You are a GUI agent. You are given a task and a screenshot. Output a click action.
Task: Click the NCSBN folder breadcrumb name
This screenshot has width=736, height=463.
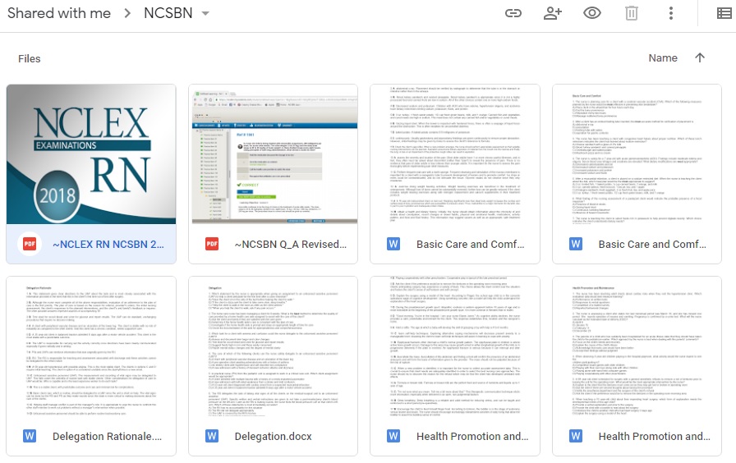click(168, 13)
